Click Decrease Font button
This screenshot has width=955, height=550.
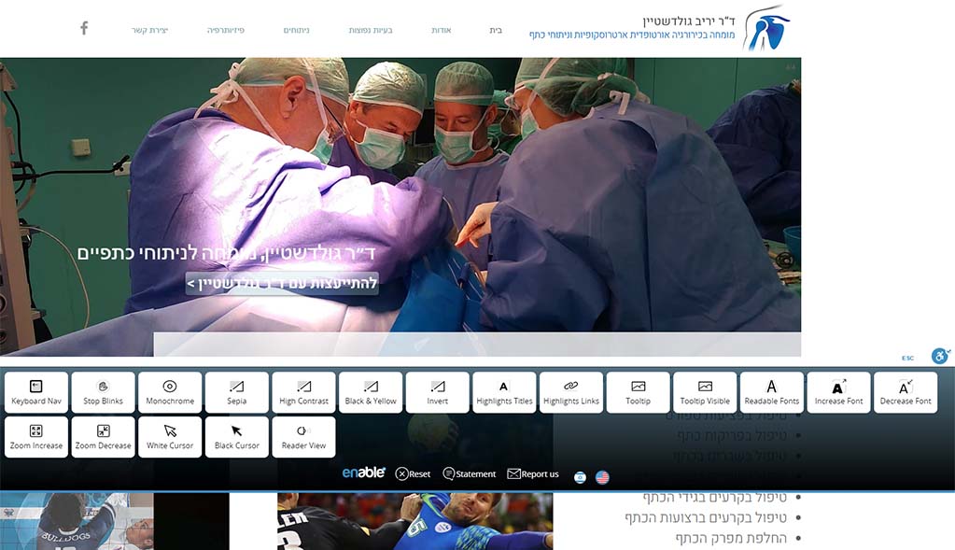click(906, 393)
